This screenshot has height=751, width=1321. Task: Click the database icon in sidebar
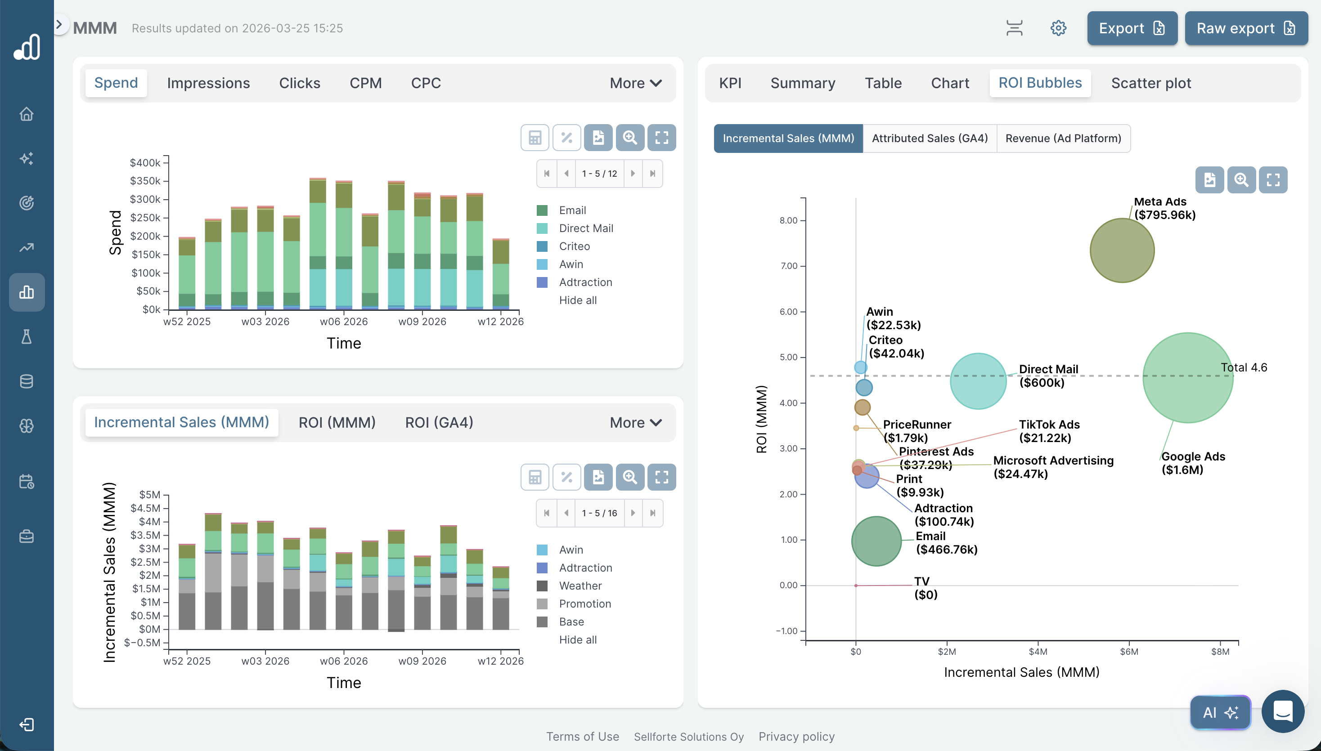(x=26, y=382)
